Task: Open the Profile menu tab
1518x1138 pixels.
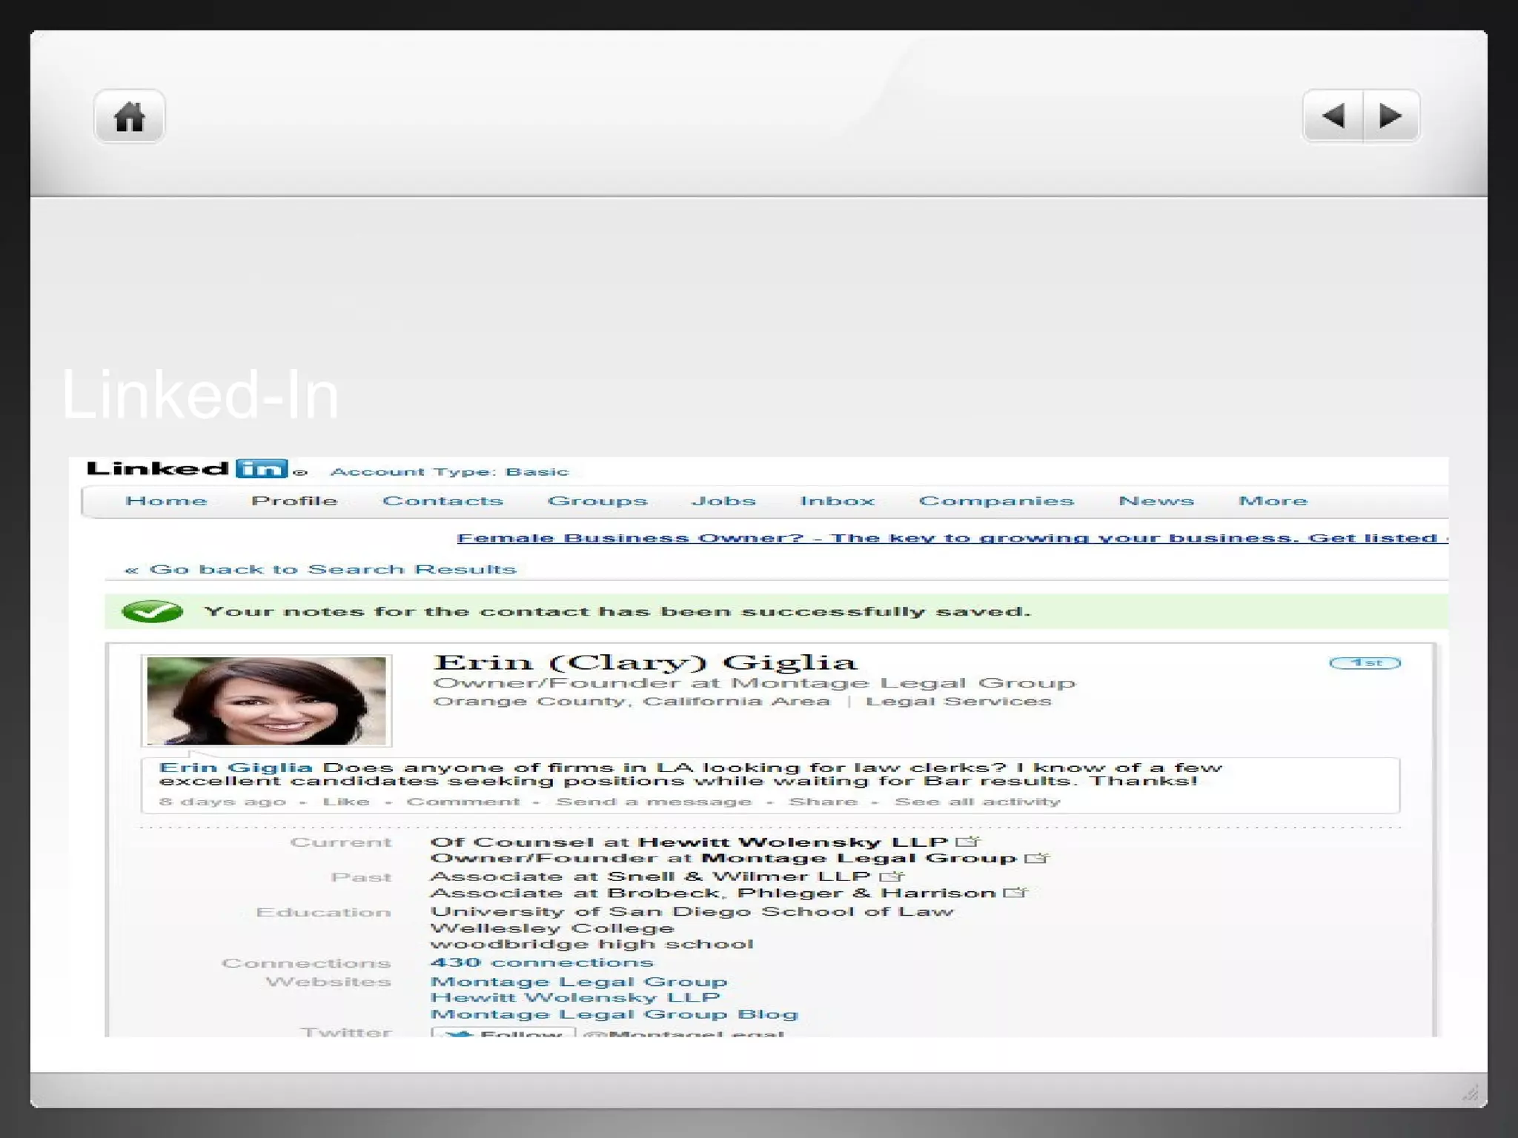Action: pos(294,501)
